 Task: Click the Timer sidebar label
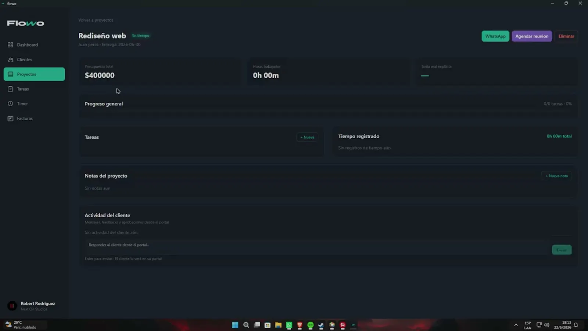coord(22,104)
